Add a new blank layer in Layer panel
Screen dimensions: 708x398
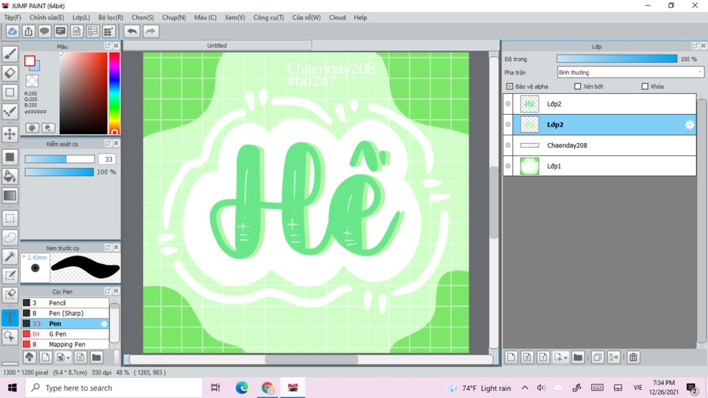(511, 357)
